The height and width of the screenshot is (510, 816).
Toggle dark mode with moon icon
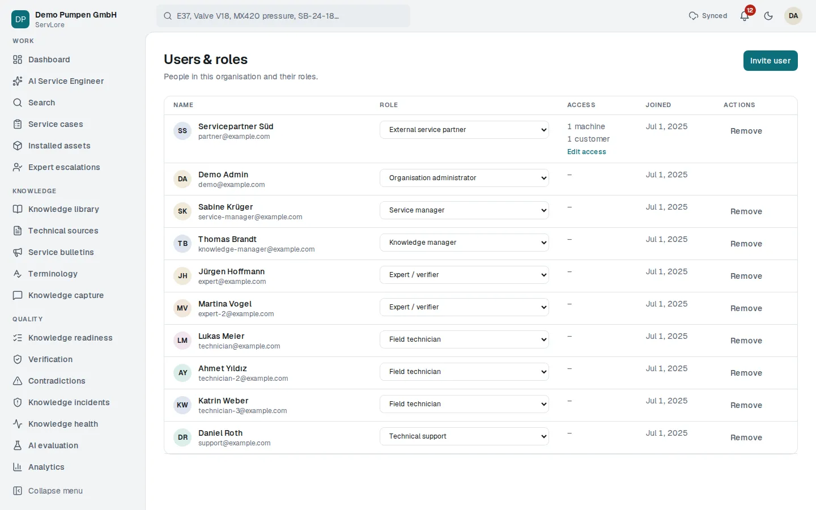click(768, 16)
